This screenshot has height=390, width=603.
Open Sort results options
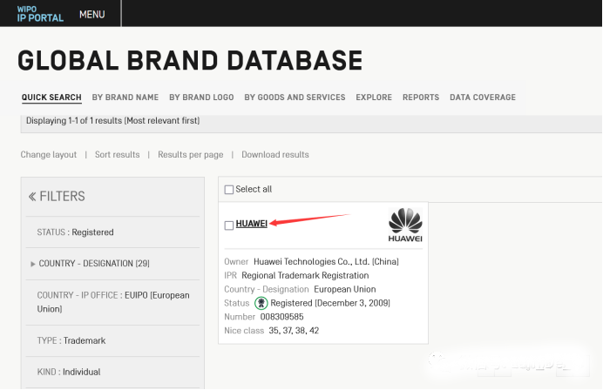[x=118, y=154]
